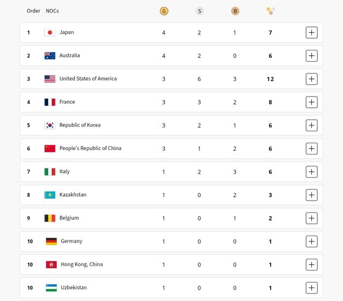Image resolution: width=343 pixels, height=301 pixels.
Task: Click the Kazakhstan flag icon
Action: point(50,195)
